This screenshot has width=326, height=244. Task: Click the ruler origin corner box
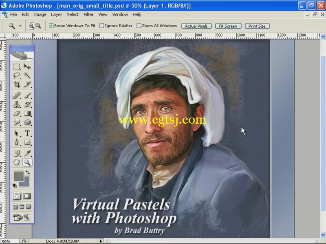[3, 36]
